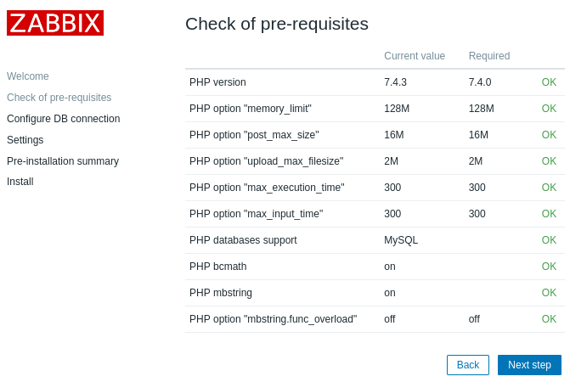The image size is (570, 382).
Task: Click OK status for post_max_size
Action: click(x=549, y=135)
